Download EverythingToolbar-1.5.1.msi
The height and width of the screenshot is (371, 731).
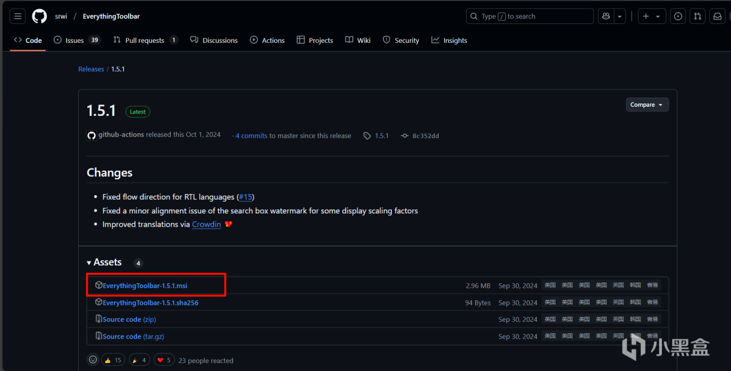(145, 285)
